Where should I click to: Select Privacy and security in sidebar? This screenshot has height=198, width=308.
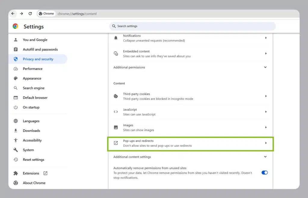pyautogui.click(x=38, y=59)
